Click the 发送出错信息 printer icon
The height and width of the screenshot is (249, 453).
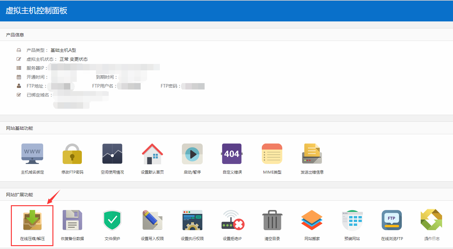coord(312,154)
